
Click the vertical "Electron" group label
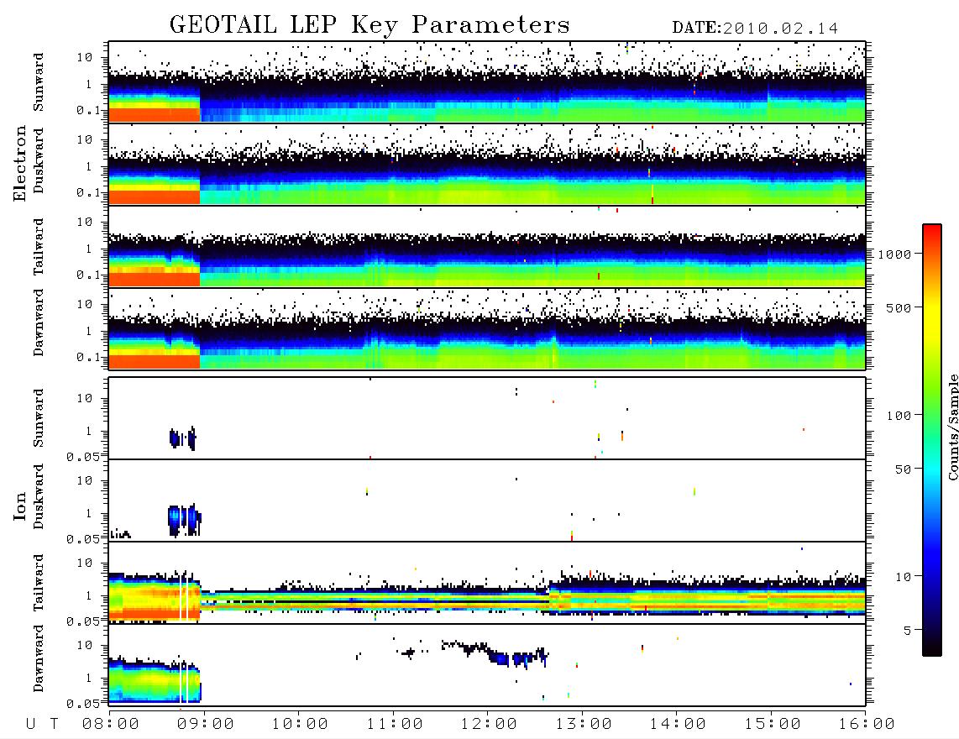(19, 163)
